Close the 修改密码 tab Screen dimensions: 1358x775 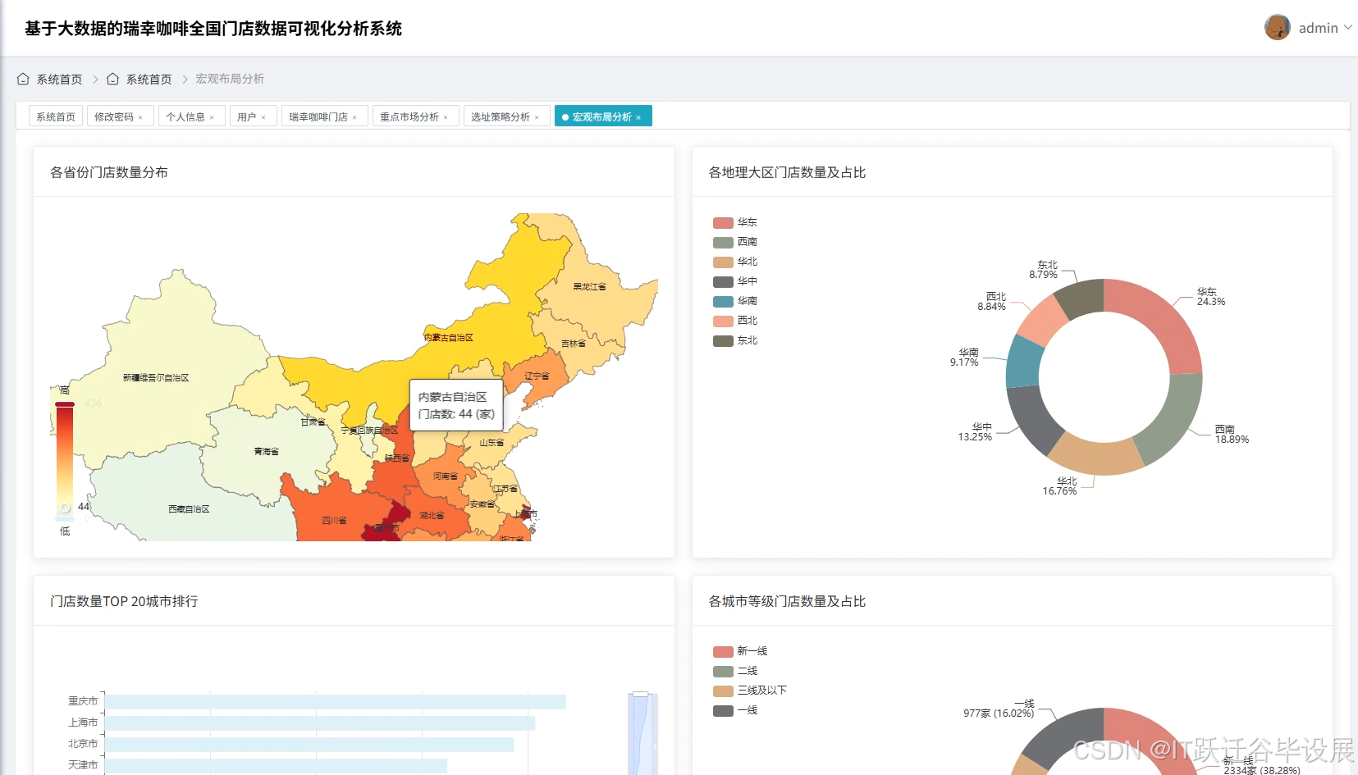coord(140,117)
